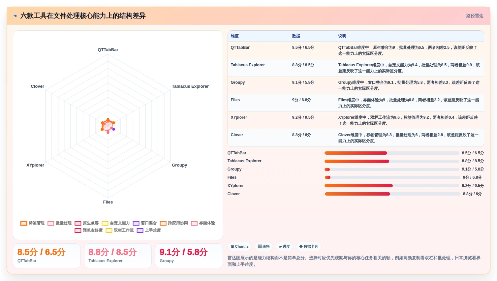Image resolution: width=497 pixels, height=281 pixels.
Task: Click the QTTabBar radar axis label
Action: pos(108,50)
